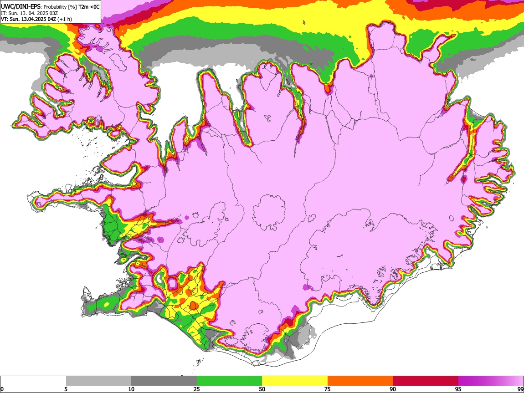Click the legend value '90'
The image size is (524, 393).
click(393, 389)
